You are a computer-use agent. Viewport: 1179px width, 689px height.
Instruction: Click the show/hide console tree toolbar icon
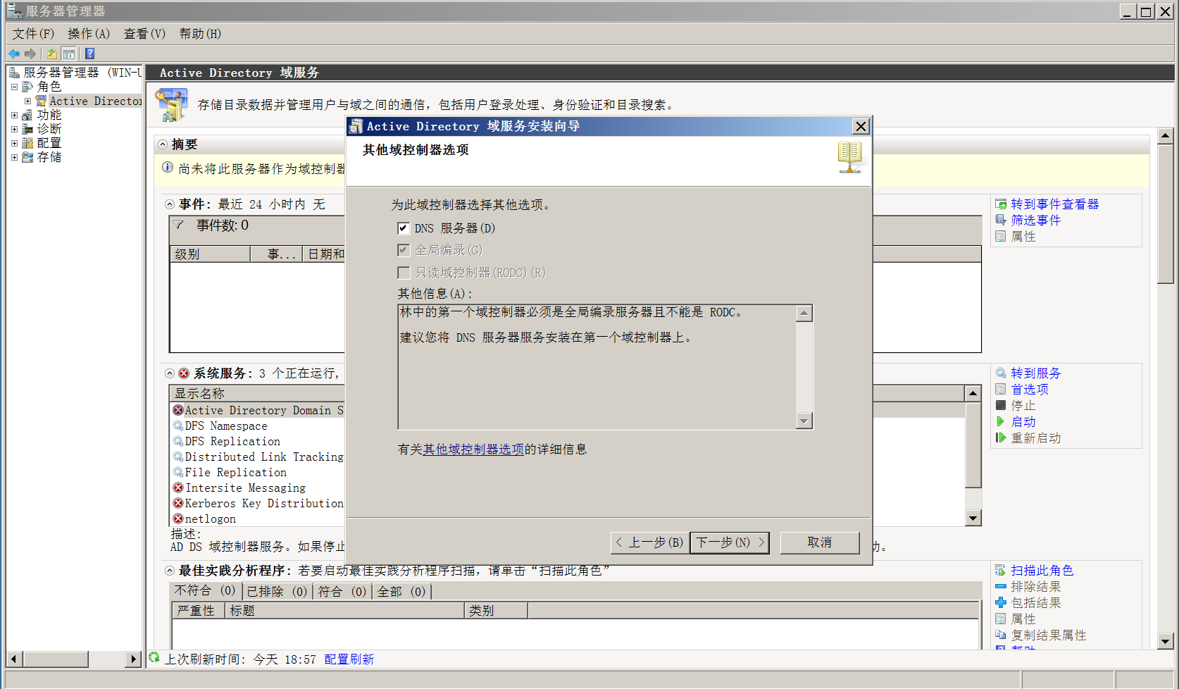pyautogui.click(x=69, y=54)
